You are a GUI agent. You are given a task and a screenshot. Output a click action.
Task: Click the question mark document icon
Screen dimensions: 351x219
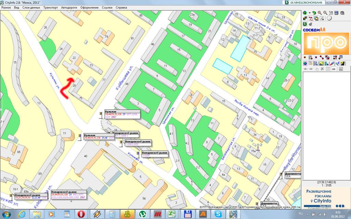[x=311, y=63]
